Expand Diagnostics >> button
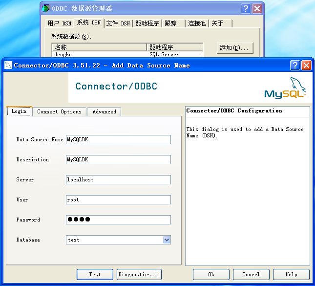The height and width of the screenshot is (286, 315). point(139,274)
